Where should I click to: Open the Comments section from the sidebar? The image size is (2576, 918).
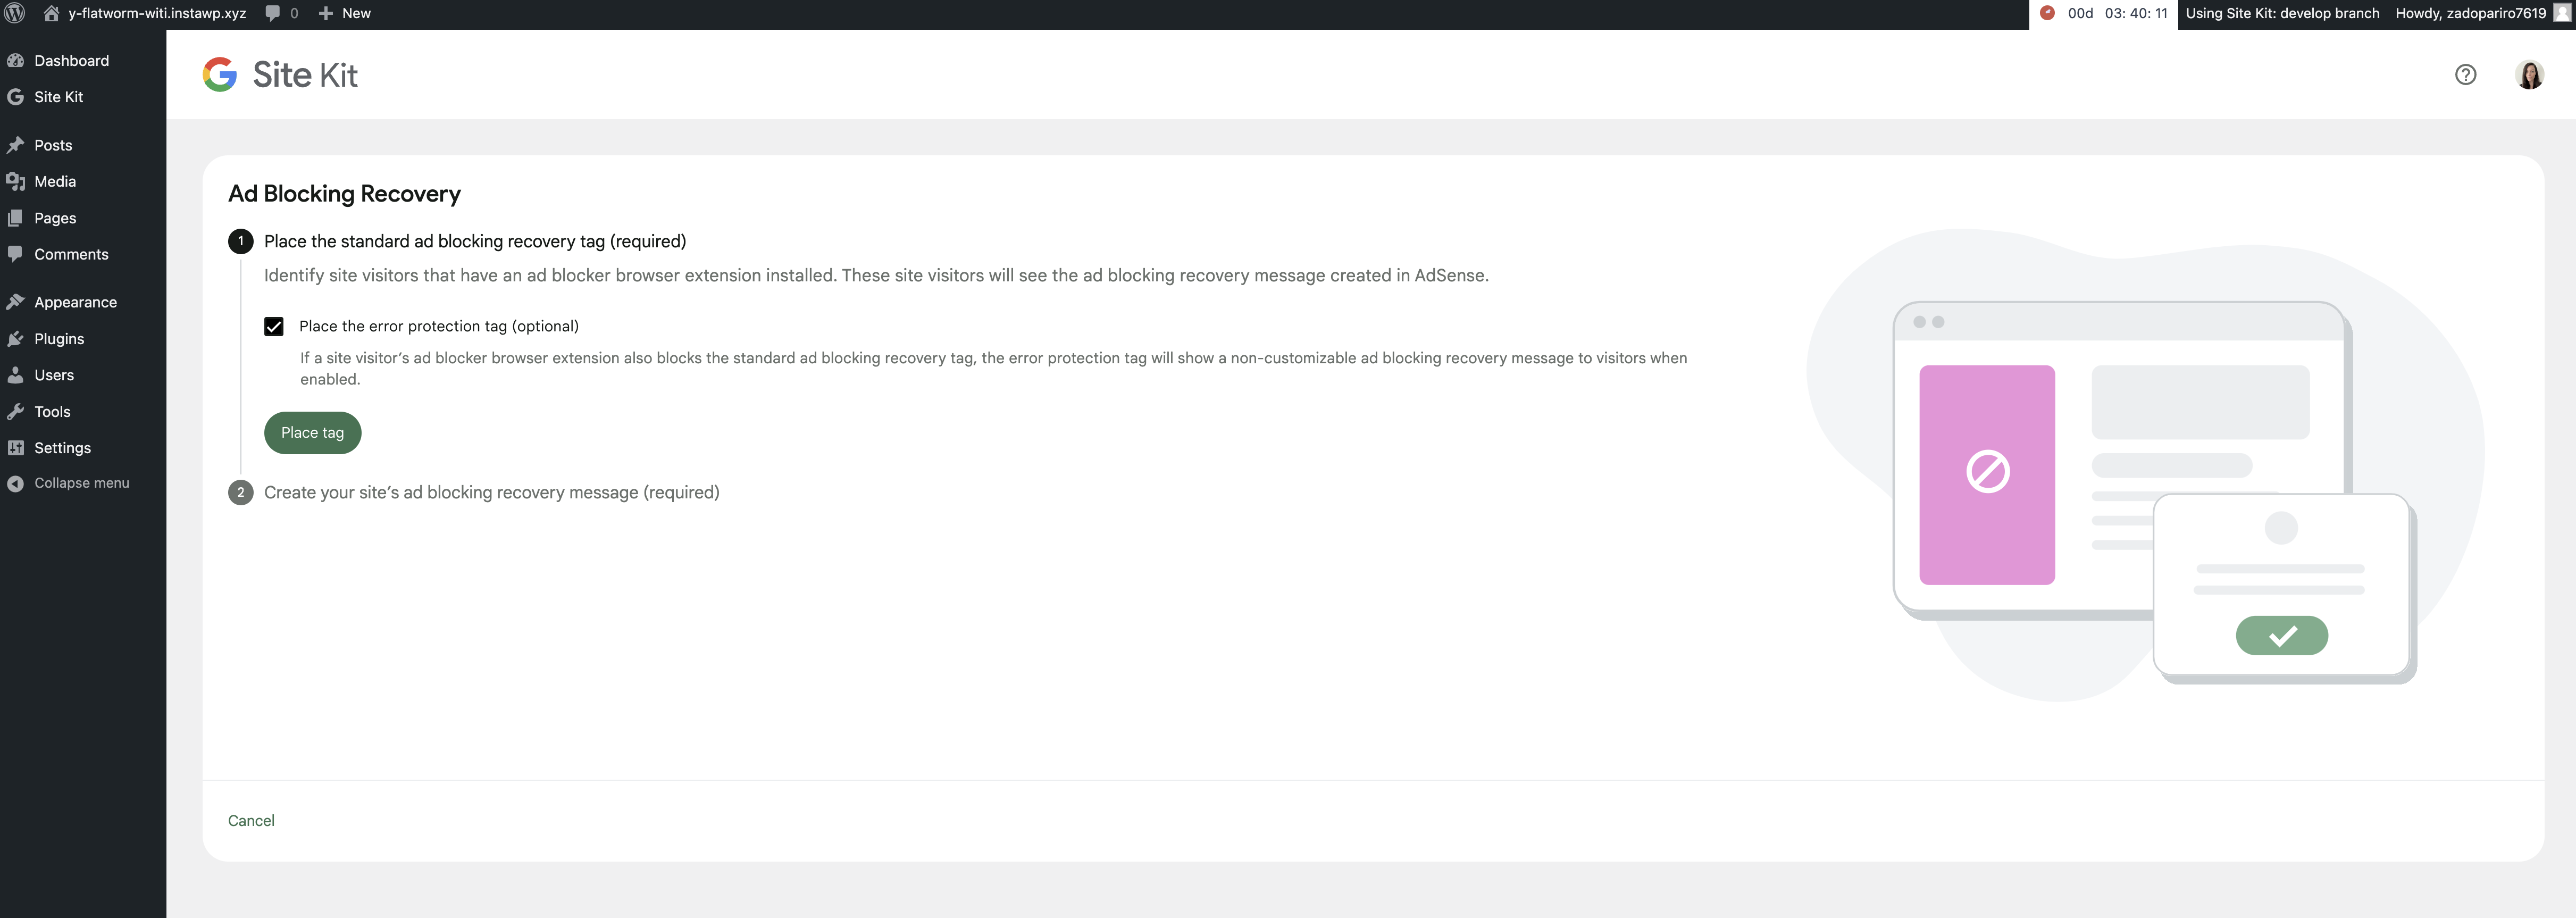[x=71, y=253]
